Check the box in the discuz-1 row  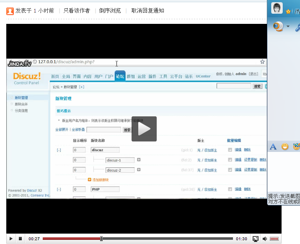(x=230, y=160)
